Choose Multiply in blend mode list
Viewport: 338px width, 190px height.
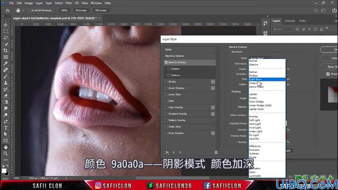267,76
